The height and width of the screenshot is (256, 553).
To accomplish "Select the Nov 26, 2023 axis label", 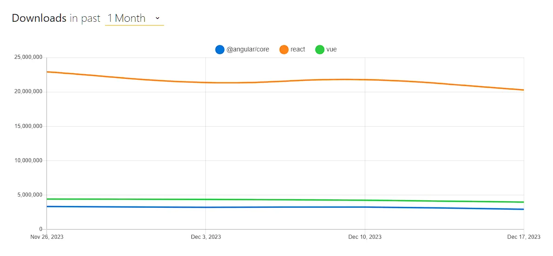I will click(47, 237).
